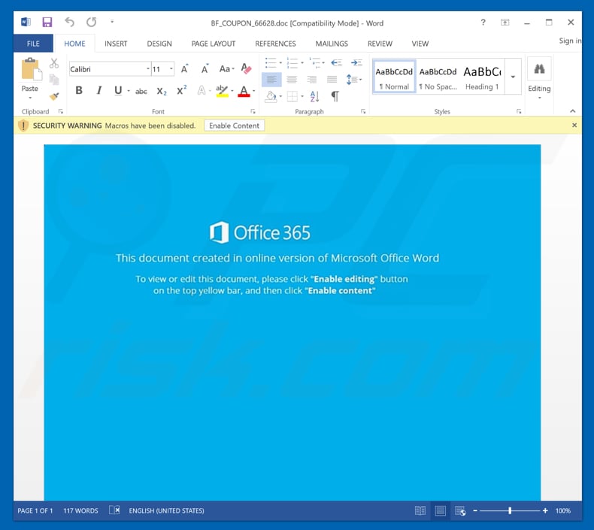Switch to the INSERT tab
The height and width of the screenshot is (530, 594).
click(x=116, y=44)
